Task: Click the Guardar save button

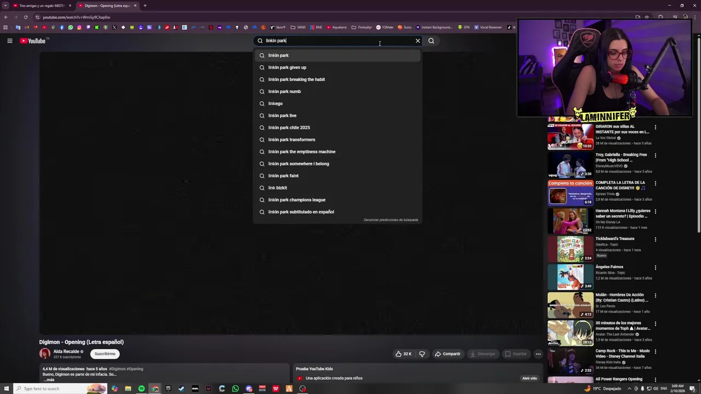Action: (515, 354)
